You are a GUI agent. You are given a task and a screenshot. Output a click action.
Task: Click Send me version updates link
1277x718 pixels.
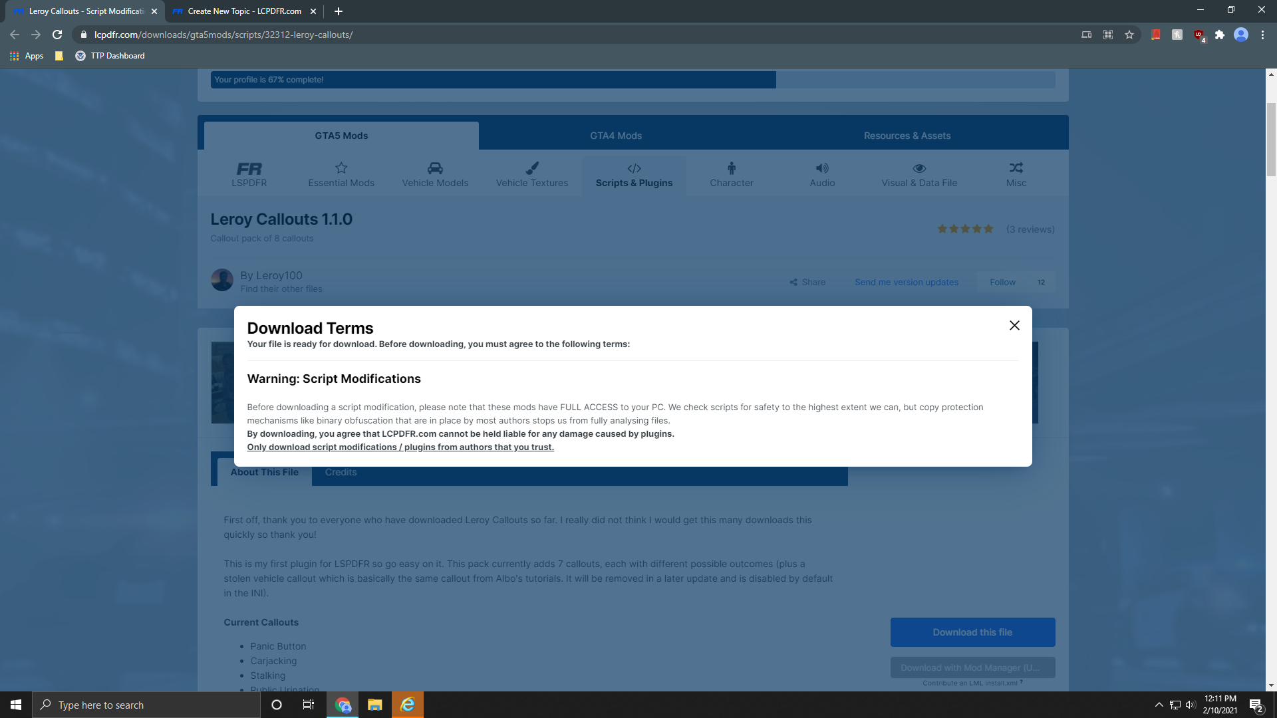click(907, 283)
